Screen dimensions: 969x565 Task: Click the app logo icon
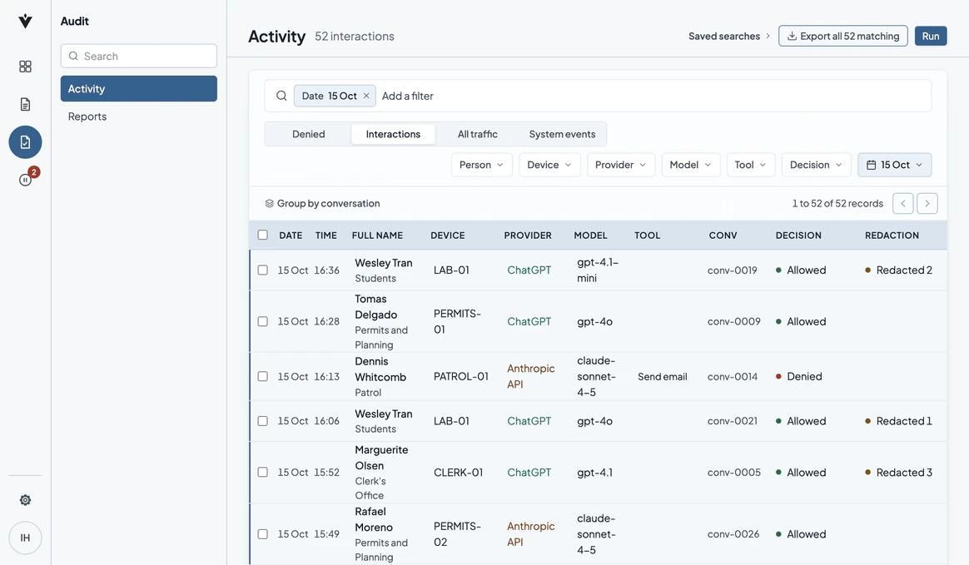coord(25,22)
